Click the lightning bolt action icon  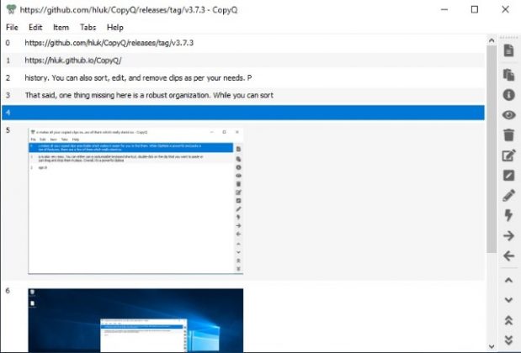point(508,215)
